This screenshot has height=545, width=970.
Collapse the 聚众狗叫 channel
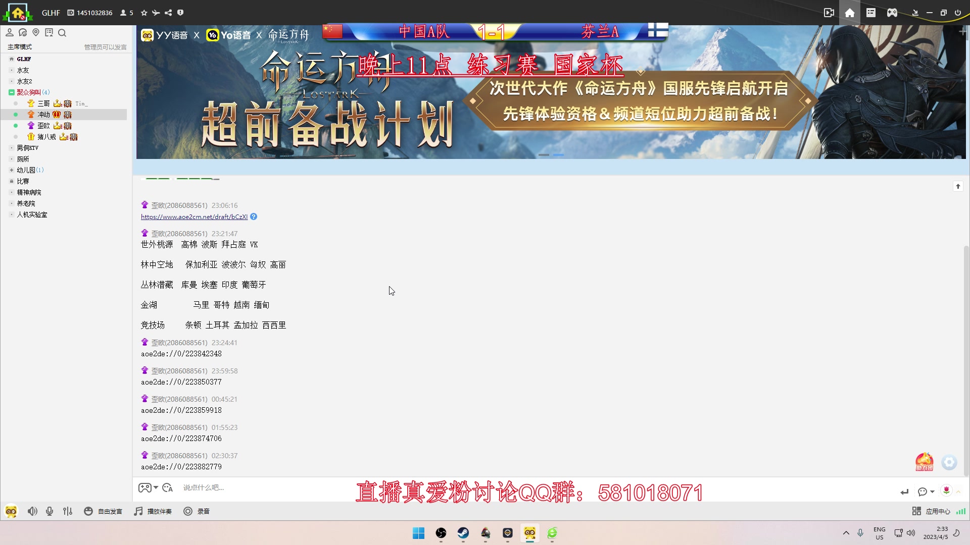click(11, 92)
